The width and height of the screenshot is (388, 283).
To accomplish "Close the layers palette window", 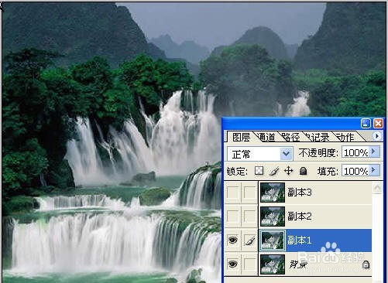I will (378, 124).
